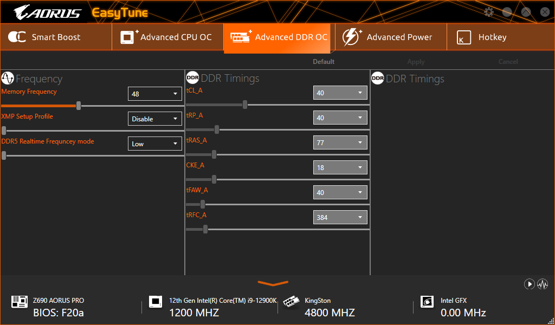The height and width of the screenshot is (325, 555).
Task: Click the '12th Gen Intel(R) Core(TM) i9-12900K' text
Action: click(223, 301)
